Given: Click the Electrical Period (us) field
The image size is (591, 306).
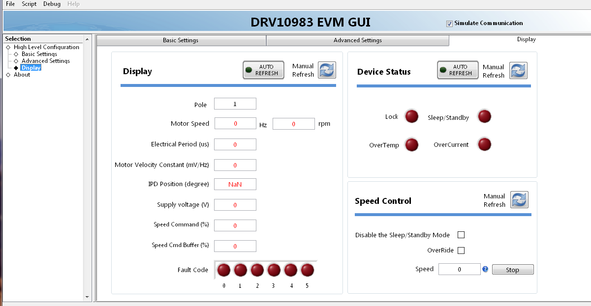Looking at the screenshot, I should [235, 144].
